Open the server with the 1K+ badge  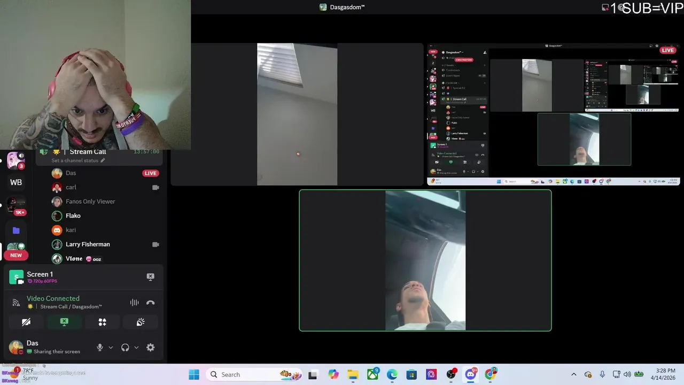click(x=16, y=206)
